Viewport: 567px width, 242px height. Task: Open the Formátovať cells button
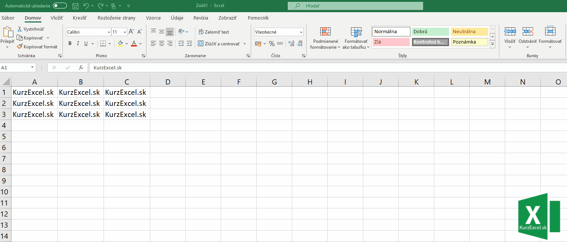tap(550, 37)
